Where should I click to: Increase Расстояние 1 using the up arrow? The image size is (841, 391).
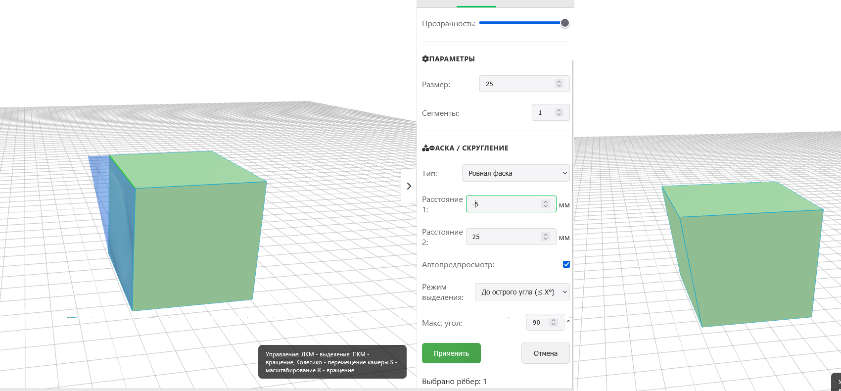546,202
